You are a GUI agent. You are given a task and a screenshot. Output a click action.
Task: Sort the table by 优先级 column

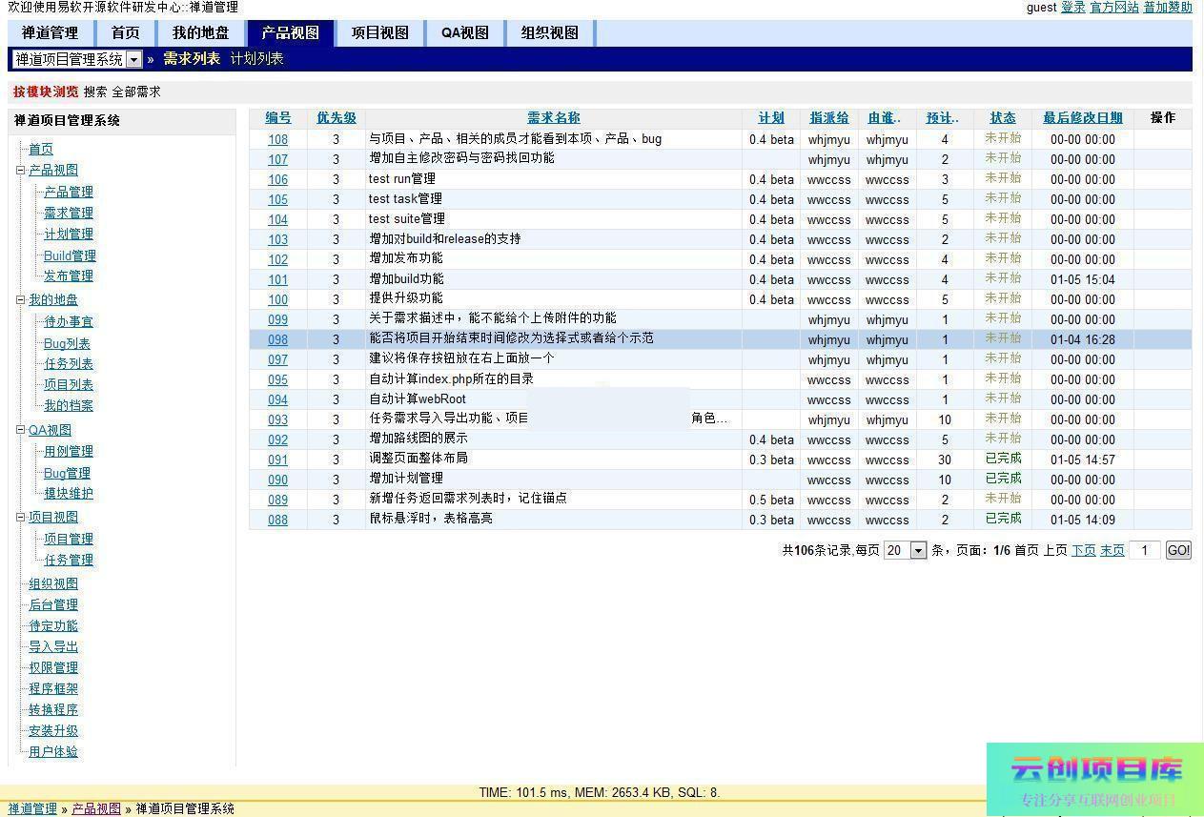click(x=336, y=118)
